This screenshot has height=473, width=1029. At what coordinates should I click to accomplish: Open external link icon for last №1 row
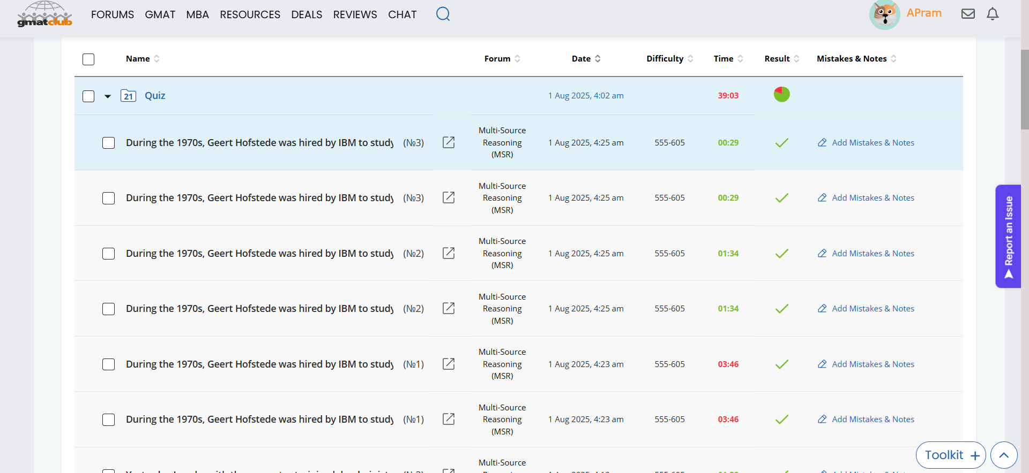coord(449,419)
